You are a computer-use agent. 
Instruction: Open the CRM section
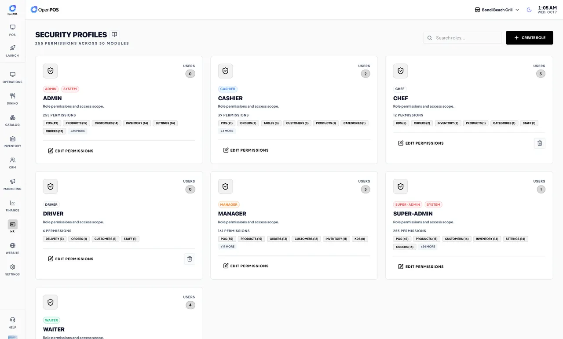[x=12, y=163]
